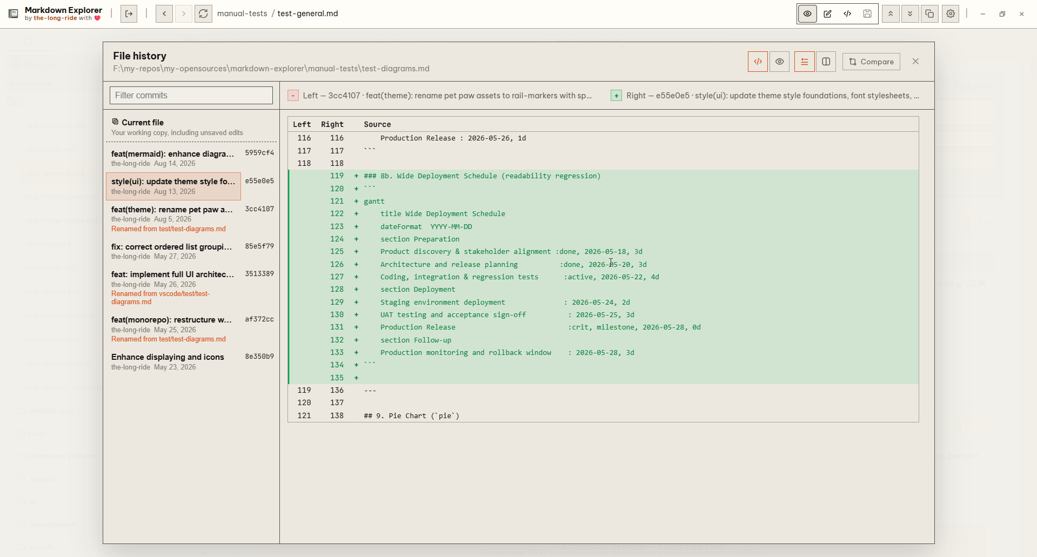
Task: Select commit feat(theme) rename pet paw 3cc4107
Action: (x=191, y=219)
